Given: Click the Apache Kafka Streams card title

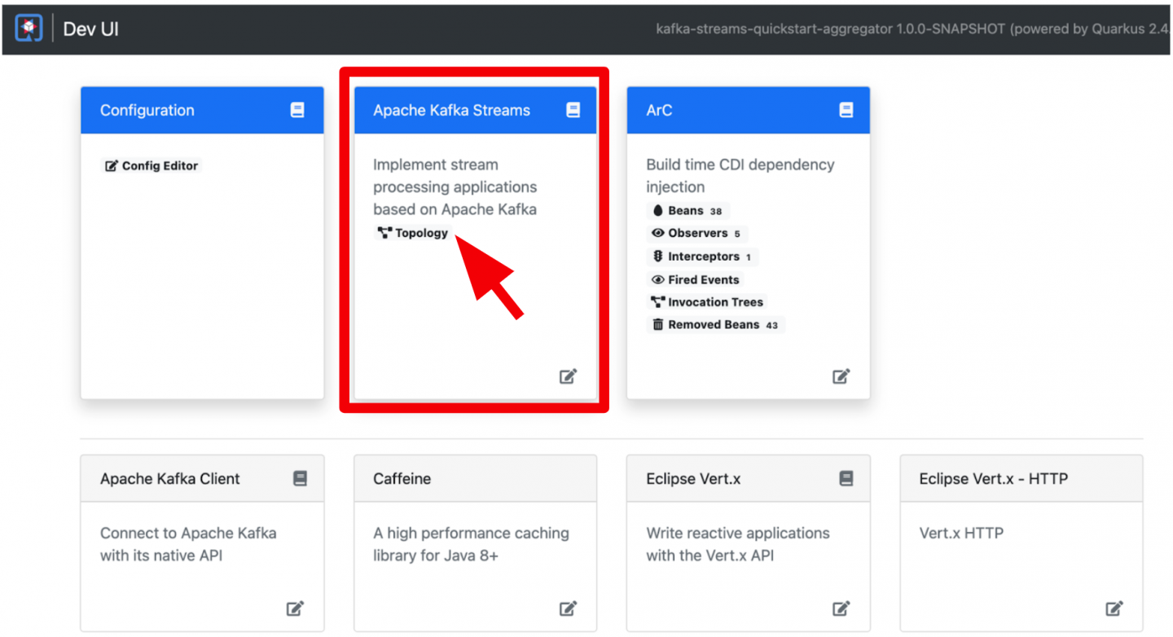Looking at the screenshot, I should pos(451,110).
